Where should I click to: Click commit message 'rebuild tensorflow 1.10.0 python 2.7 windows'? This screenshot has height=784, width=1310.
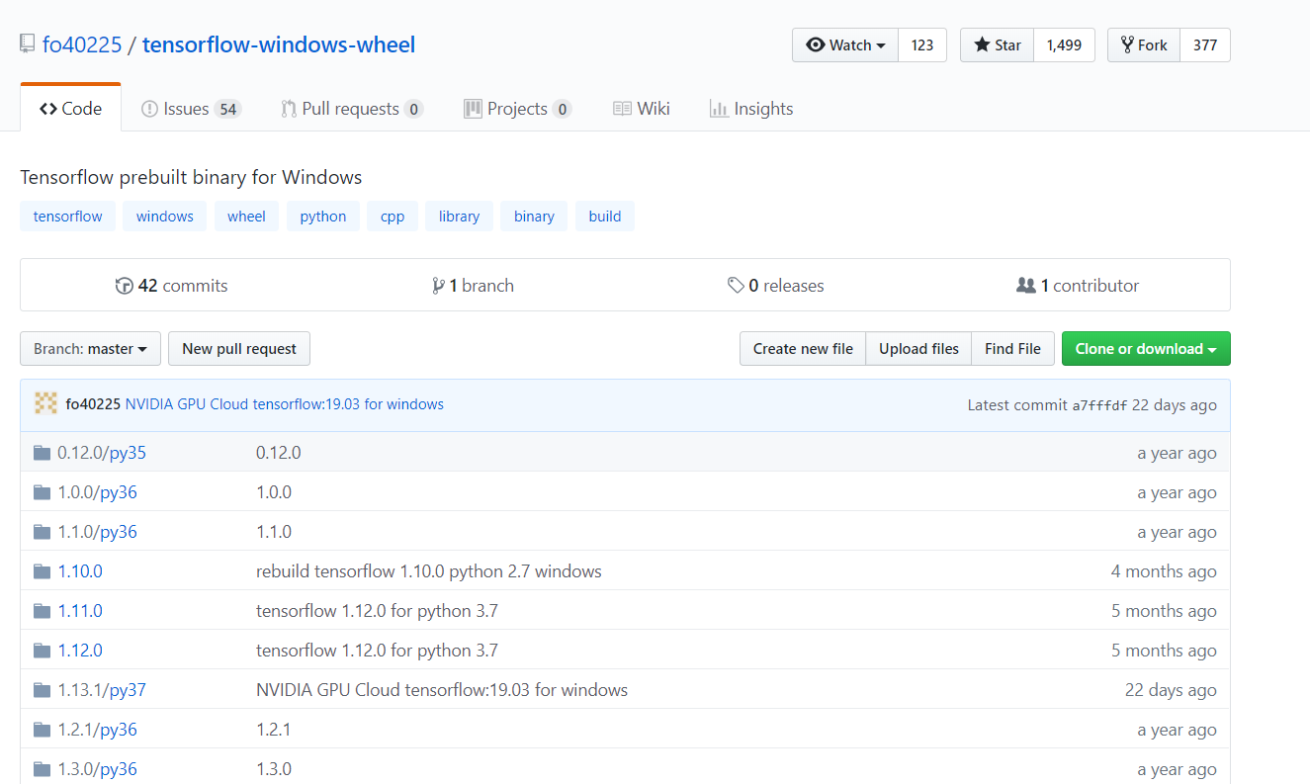tap(429, 571)
